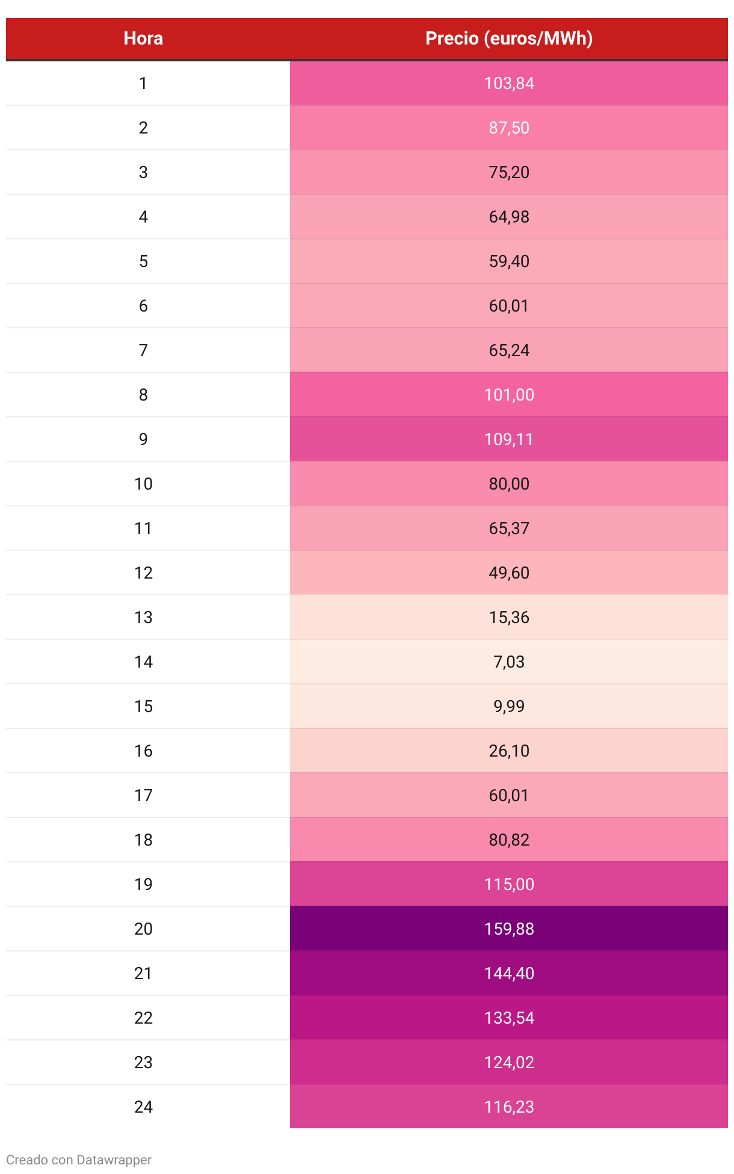Click the hour 1 cell
734x1174 pixels.
click(x=143, y=83)
